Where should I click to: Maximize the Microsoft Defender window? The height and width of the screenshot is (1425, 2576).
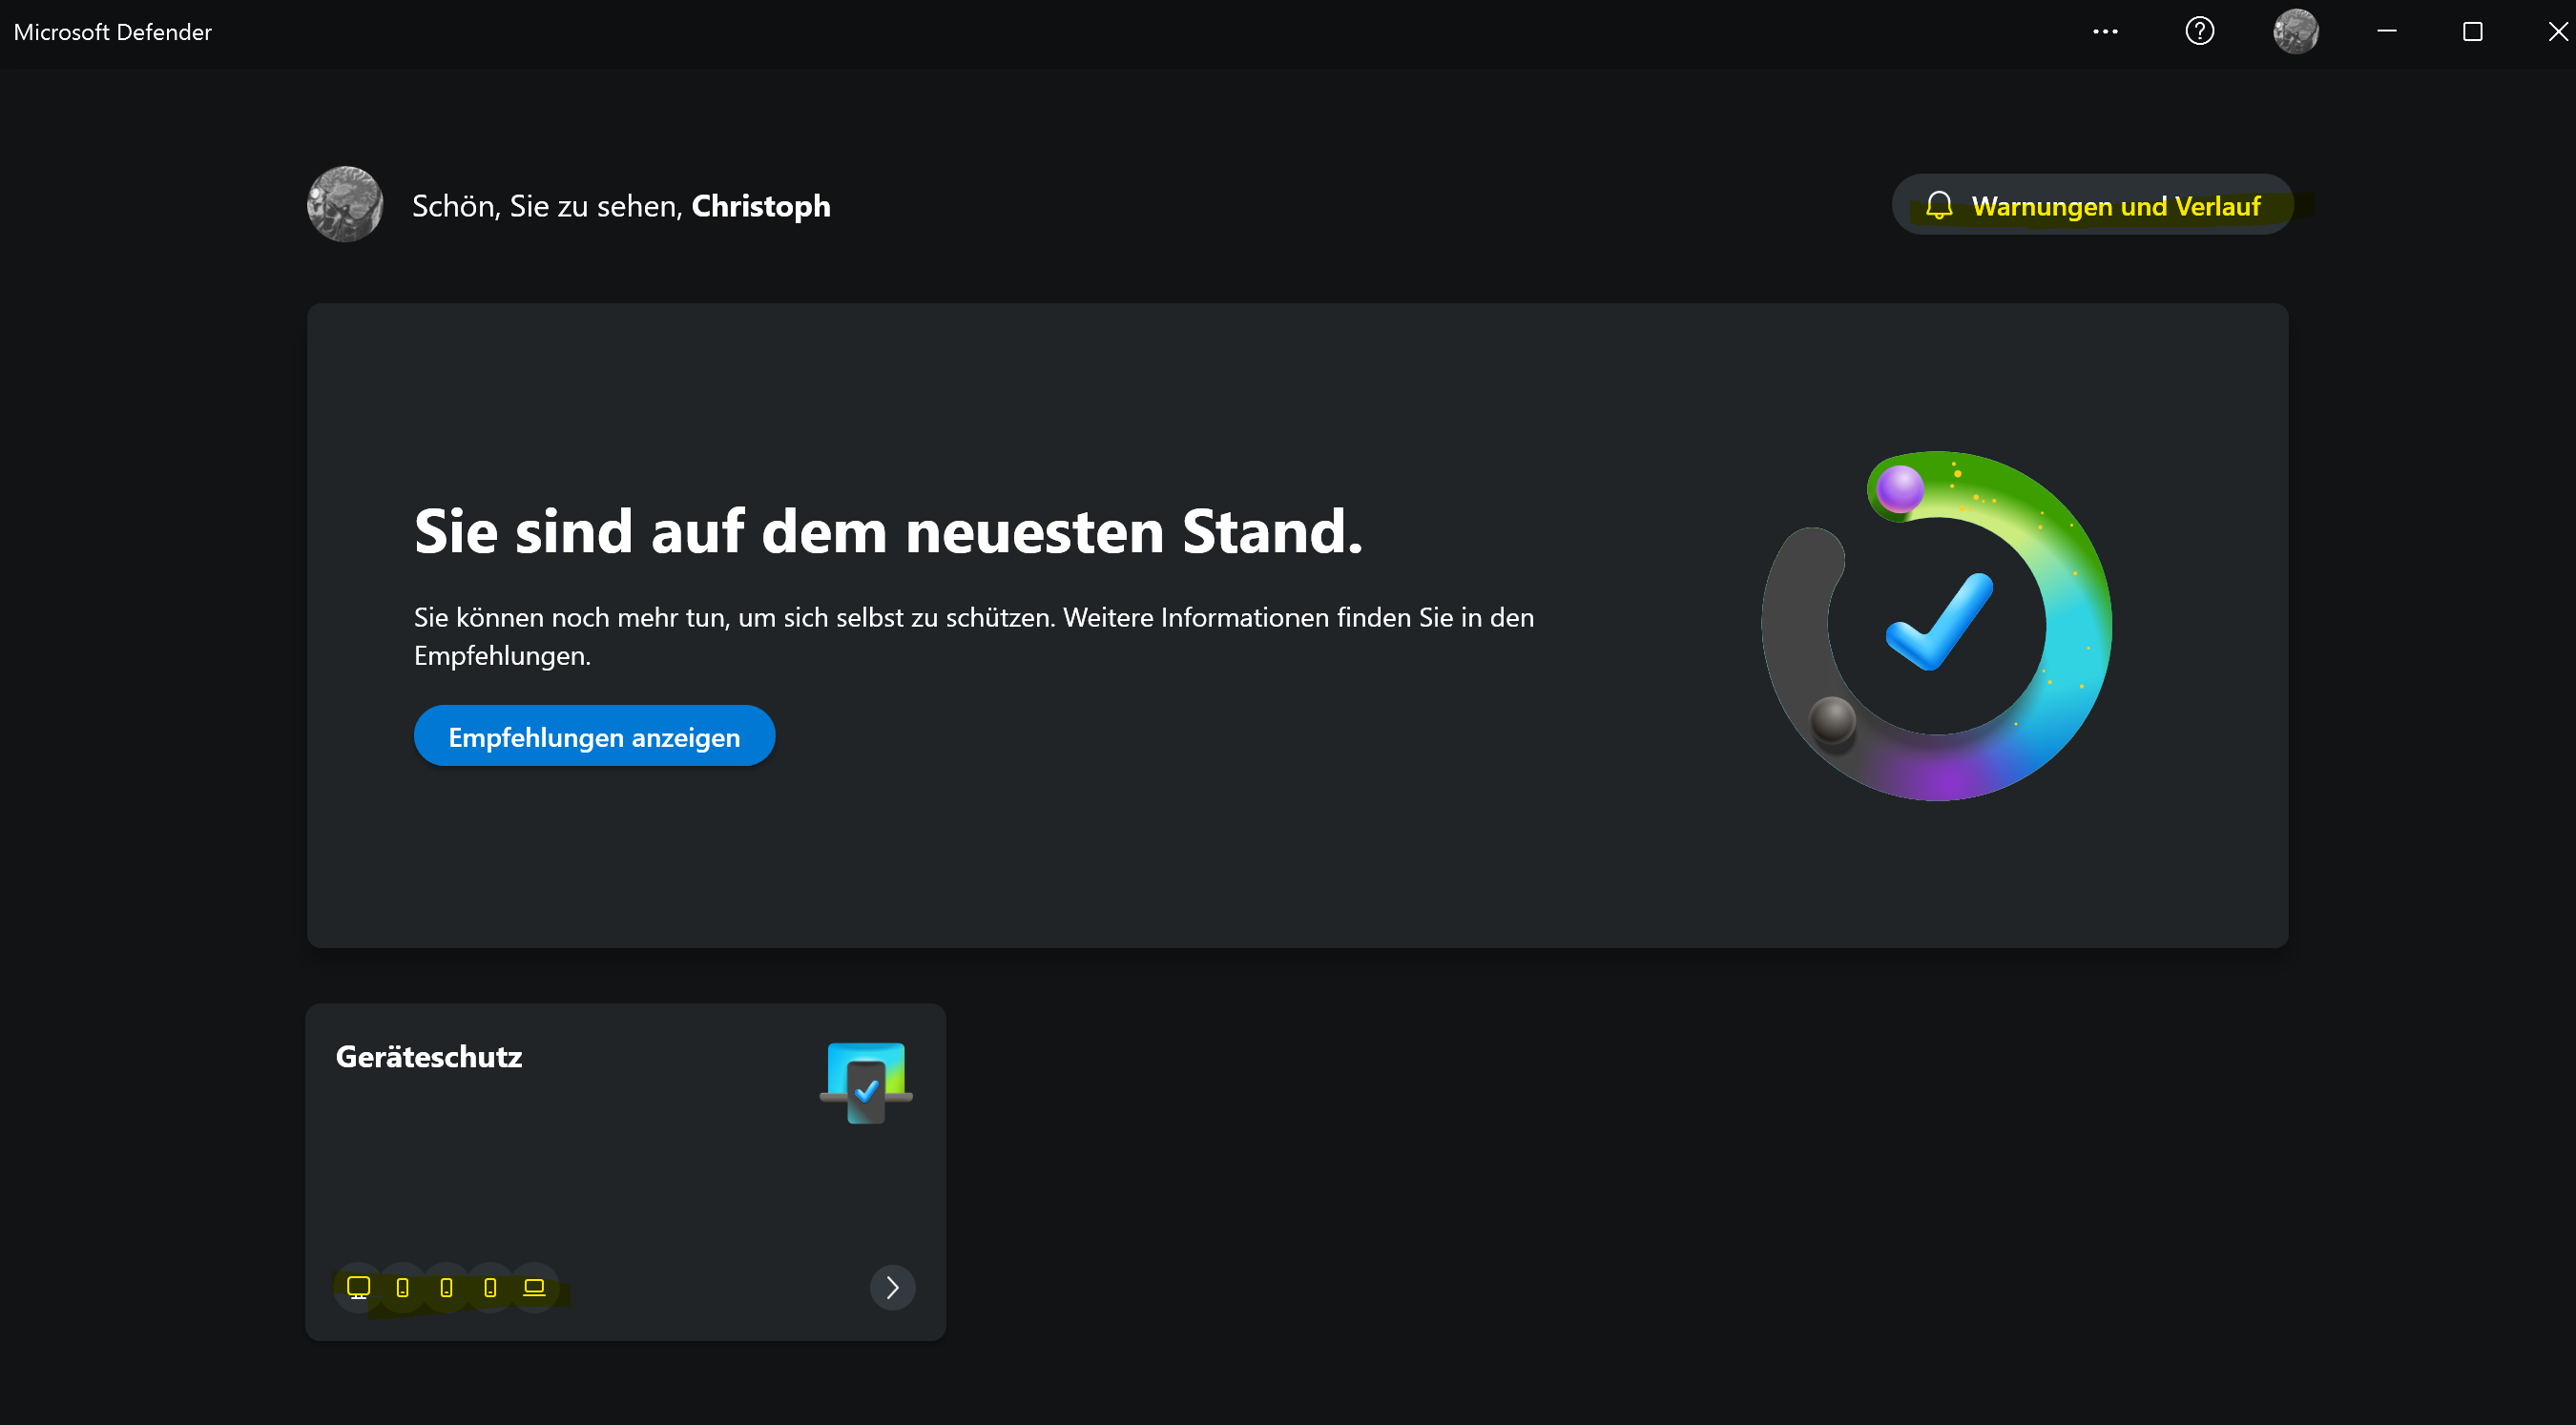pyautogui.click(x=2472, y=31)
